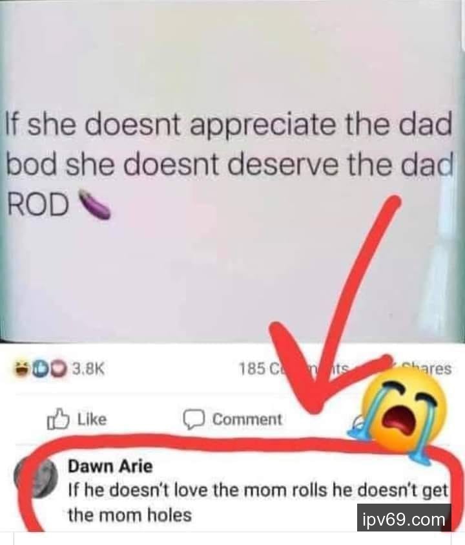Click the "Like" text label
Viewport: 465px width, 545px height.
(x=92, y=419)
